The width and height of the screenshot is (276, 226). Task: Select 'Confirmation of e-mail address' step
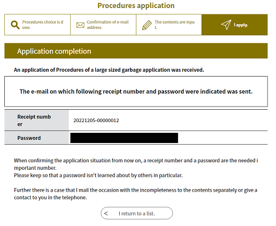pos(103,25)
